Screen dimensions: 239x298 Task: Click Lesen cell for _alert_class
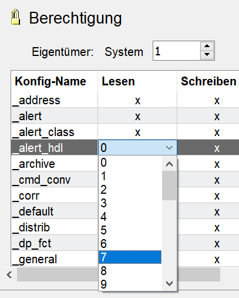tap(137, 132)
